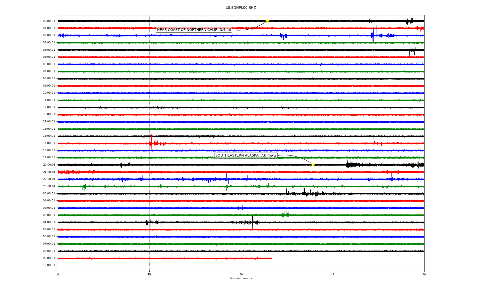Click the 45-minute tick label on x-axis
This screenshot has height=301, width=482.
tap(333, 274)
